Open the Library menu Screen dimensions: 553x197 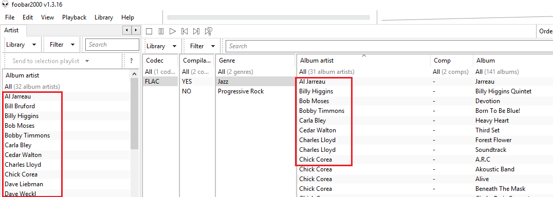click(x=104, y=17)
